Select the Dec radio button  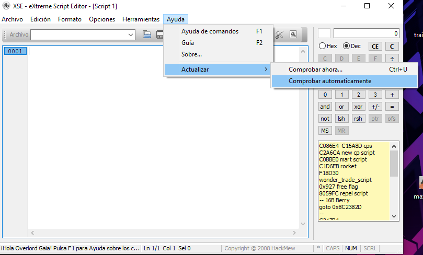tap(346, 46)
